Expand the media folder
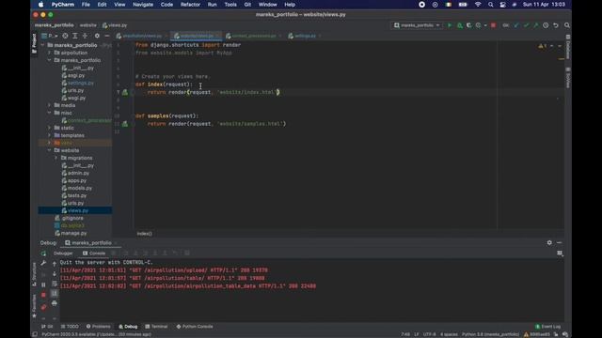 click(x=49, y=105)
